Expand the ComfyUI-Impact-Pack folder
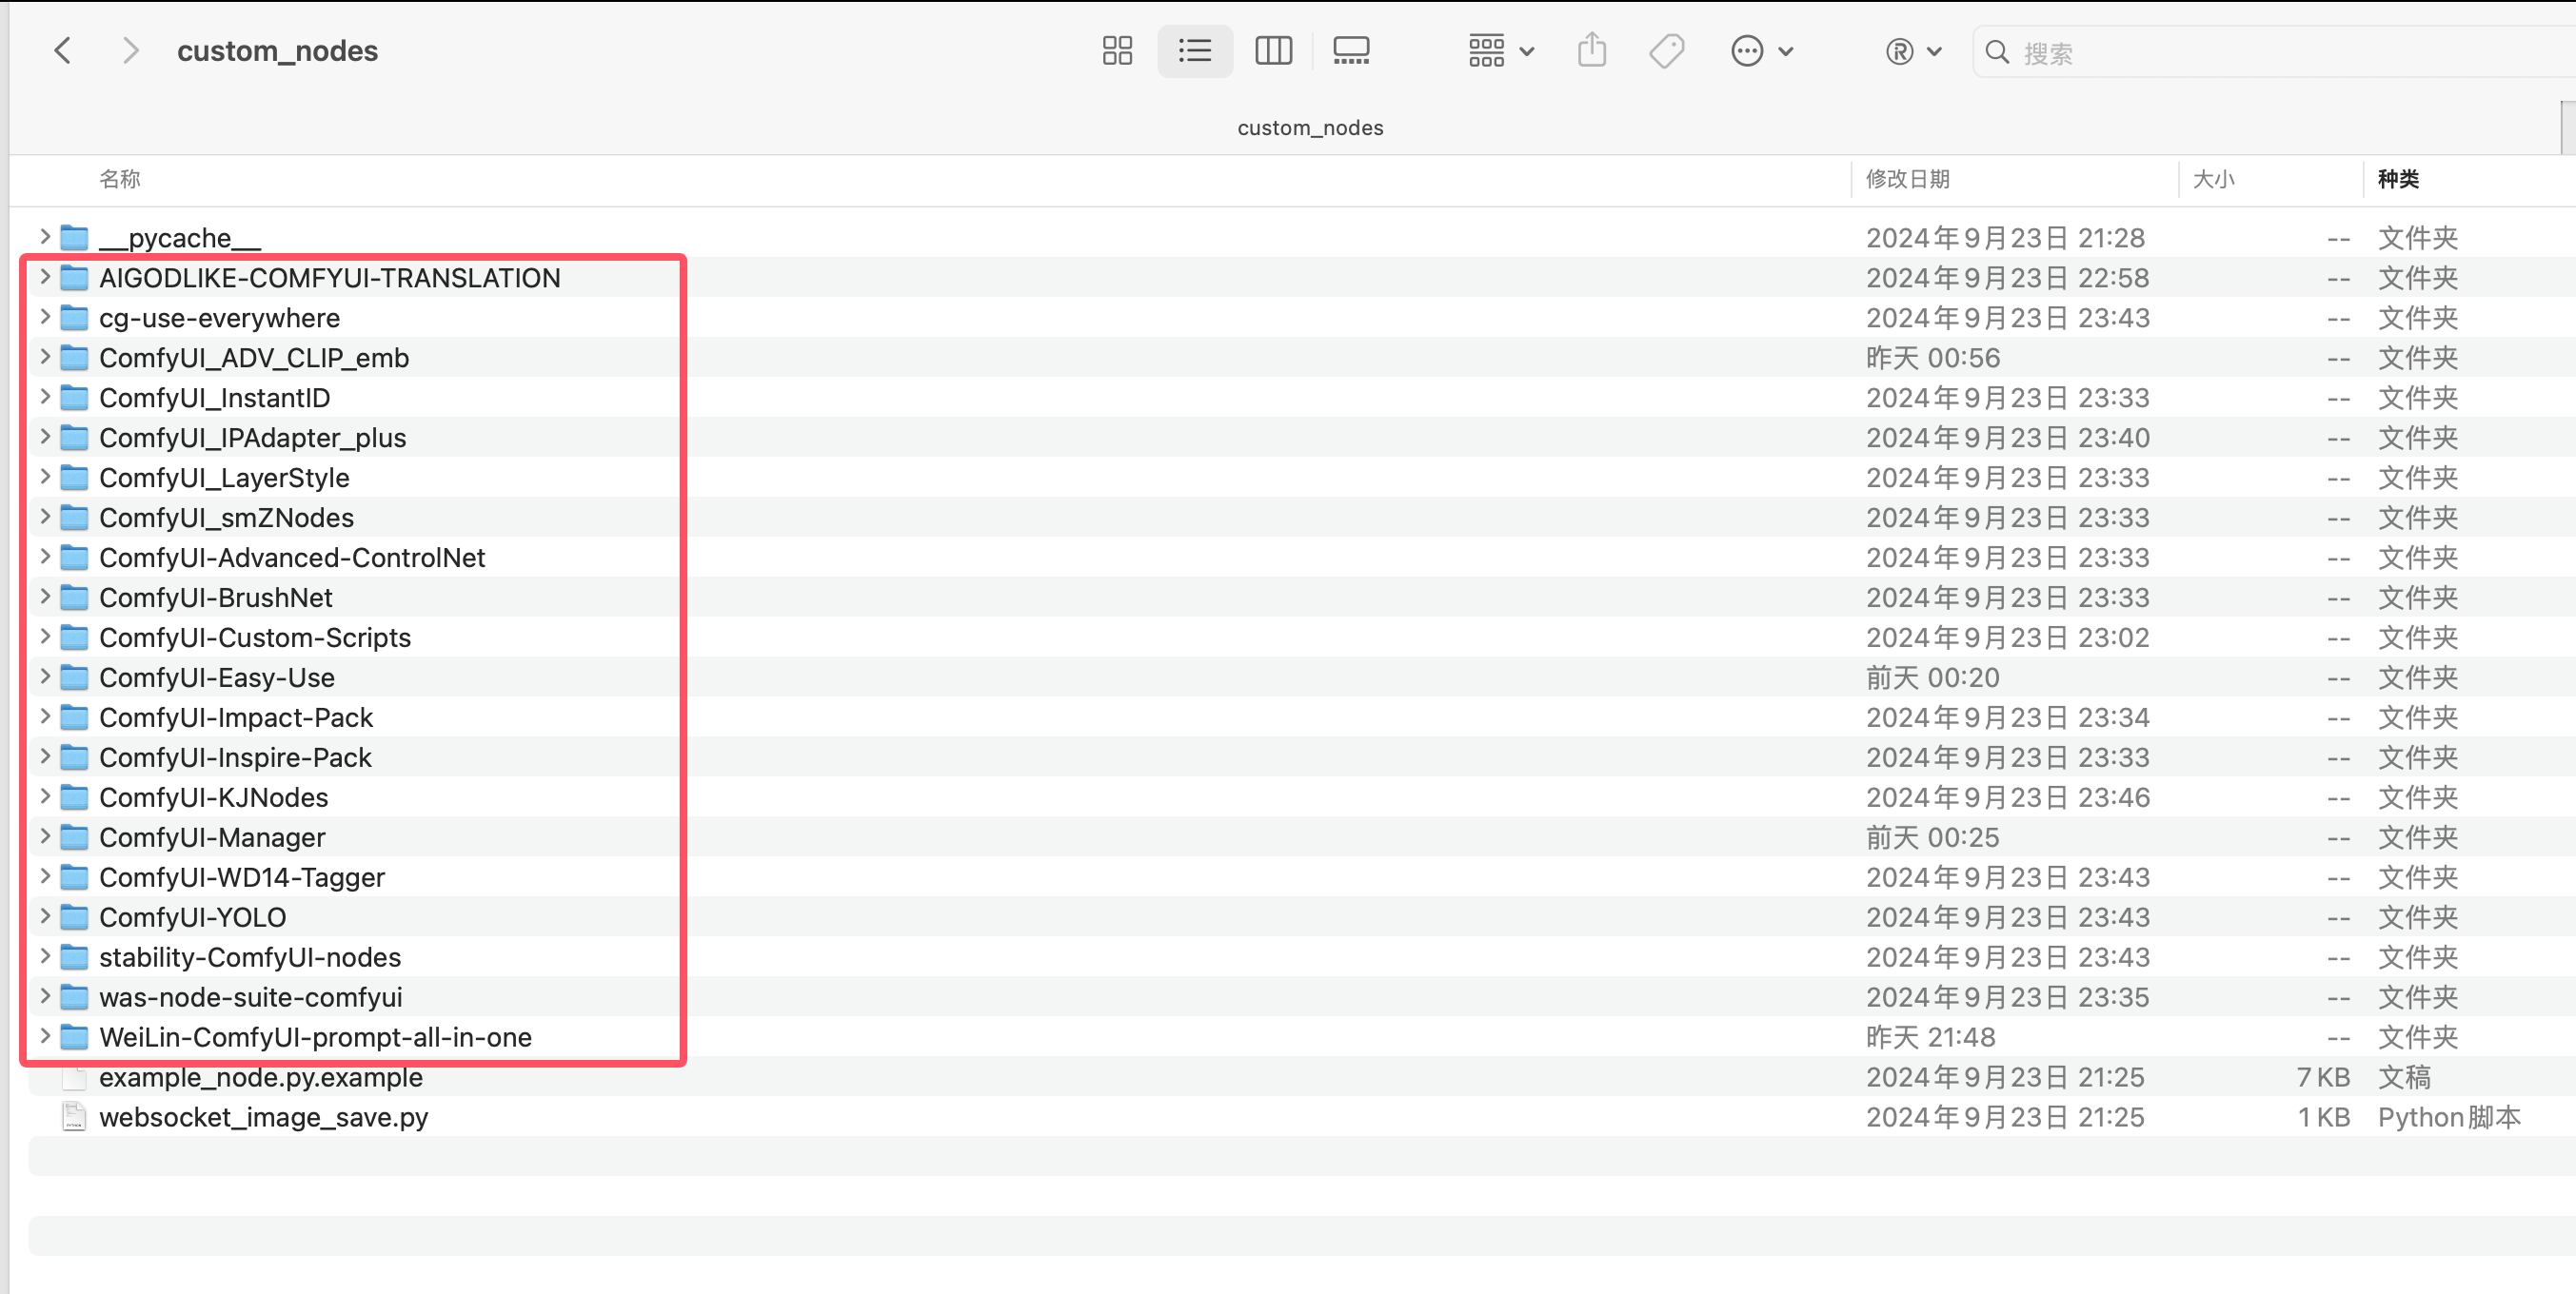This screenshot has height=1294, width=2576. click(45, 716)
